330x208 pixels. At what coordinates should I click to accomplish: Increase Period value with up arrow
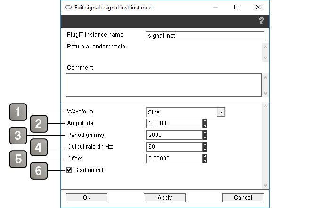click(205, 133)
